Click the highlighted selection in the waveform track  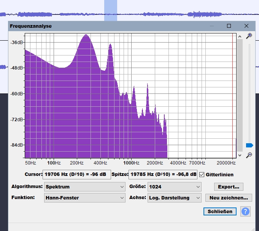111,11
